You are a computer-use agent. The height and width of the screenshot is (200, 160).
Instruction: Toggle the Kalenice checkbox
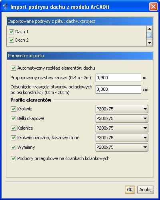coord(13,128)
